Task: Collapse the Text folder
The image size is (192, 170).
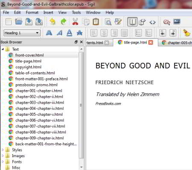Action: pyautogui.click(x=3, y=49)
